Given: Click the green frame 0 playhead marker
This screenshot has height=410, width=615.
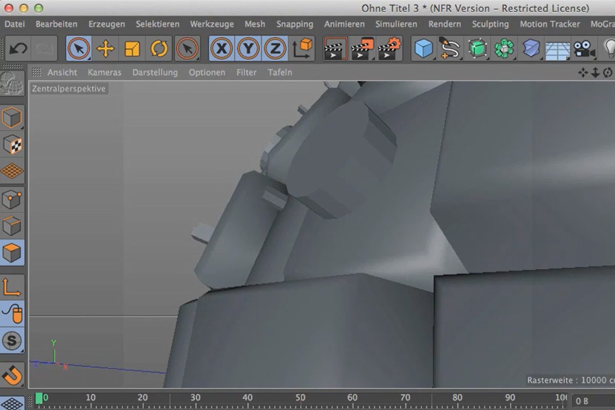Looking at the screenshot, I should [39, 398].
